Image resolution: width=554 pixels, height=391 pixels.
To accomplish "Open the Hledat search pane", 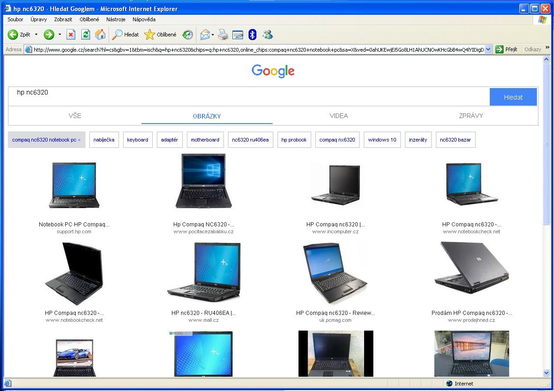I will click(125, 35).
